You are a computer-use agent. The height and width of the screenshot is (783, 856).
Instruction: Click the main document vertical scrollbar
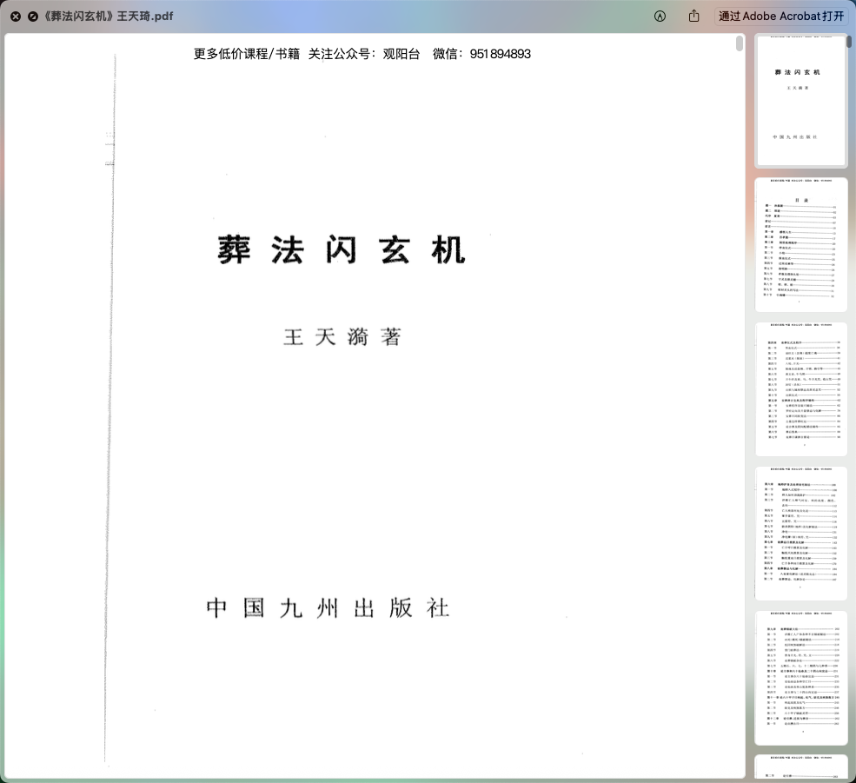point(740,44)
